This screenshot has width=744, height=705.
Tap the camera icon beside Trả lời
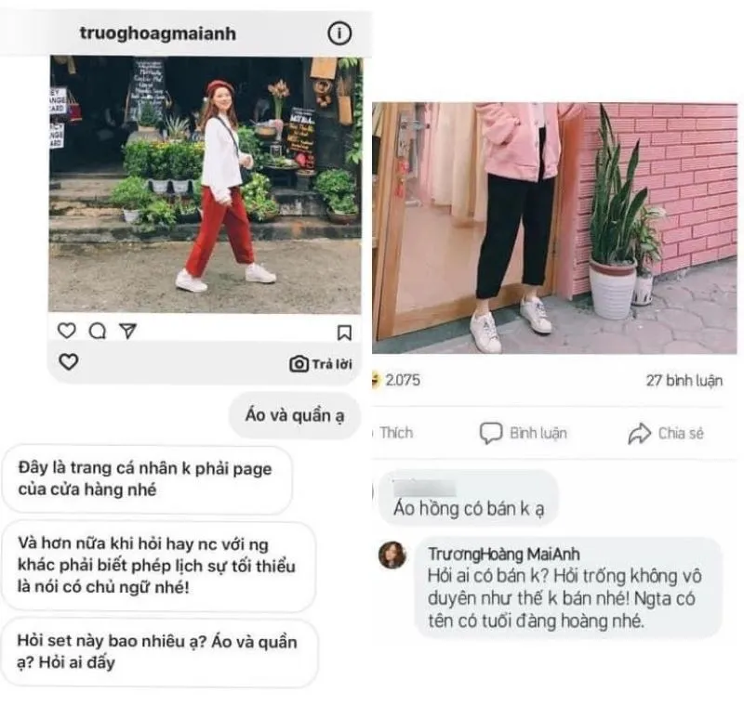point(299,364)
